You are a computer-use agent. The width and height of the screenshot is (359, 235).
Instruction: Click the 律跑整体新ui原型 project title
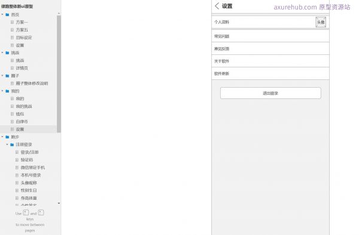pos(17,7)
